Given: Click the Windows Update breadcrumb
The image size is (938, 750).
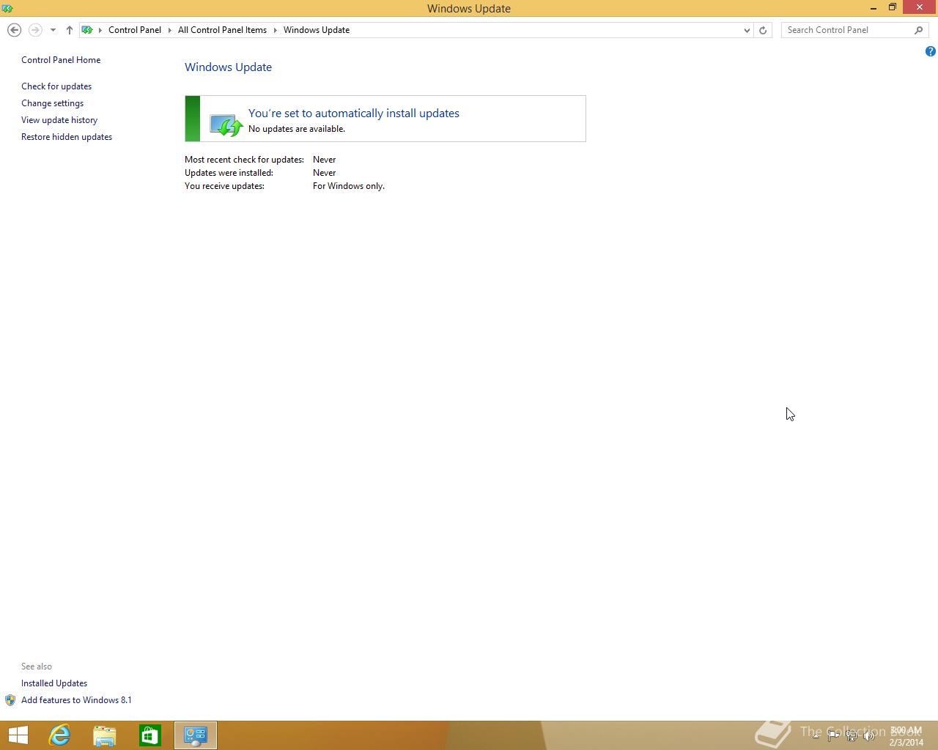Looking at the screenshot, I should pyautogui.click(x=317, y=30).
